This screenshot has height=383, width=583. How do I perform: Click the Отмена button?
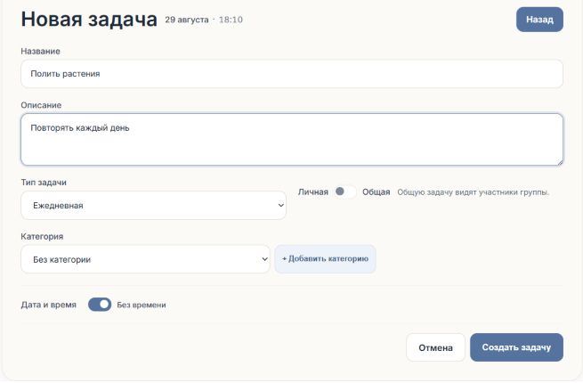click(435, 347)
